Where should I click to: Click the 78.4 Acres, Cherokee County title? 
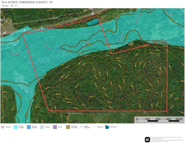click(x=27, y=2)
